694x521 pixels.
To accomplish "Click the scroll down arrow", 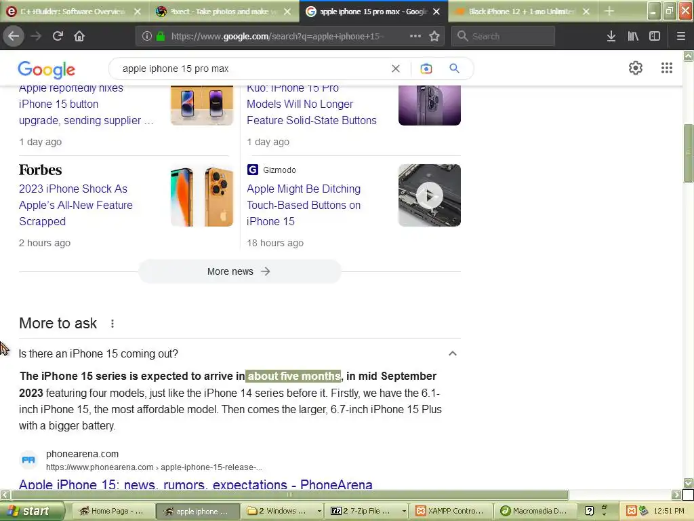I will coord(689,482).
